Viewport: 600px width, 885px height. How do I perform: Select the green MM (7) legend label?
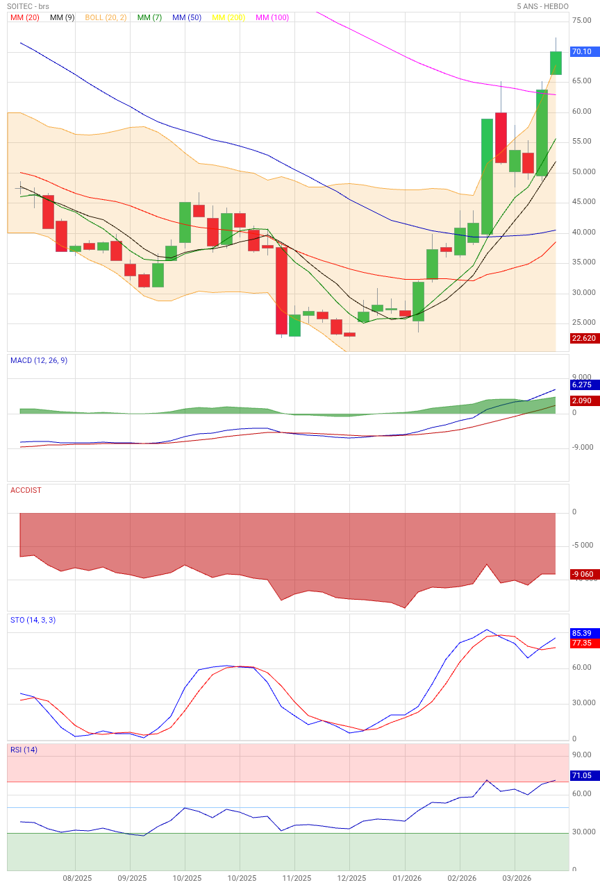(149, 17)
